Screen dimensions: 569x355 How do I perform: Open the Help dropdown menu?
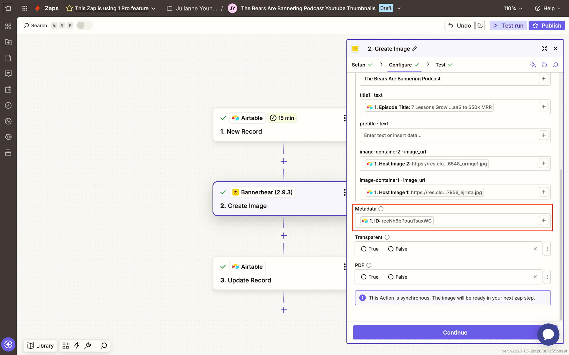point(548,9)
